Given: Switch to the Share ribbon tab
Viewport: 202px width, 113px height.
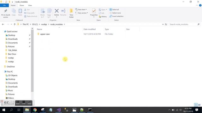Looking at the screenshot, I should (22, 5).
